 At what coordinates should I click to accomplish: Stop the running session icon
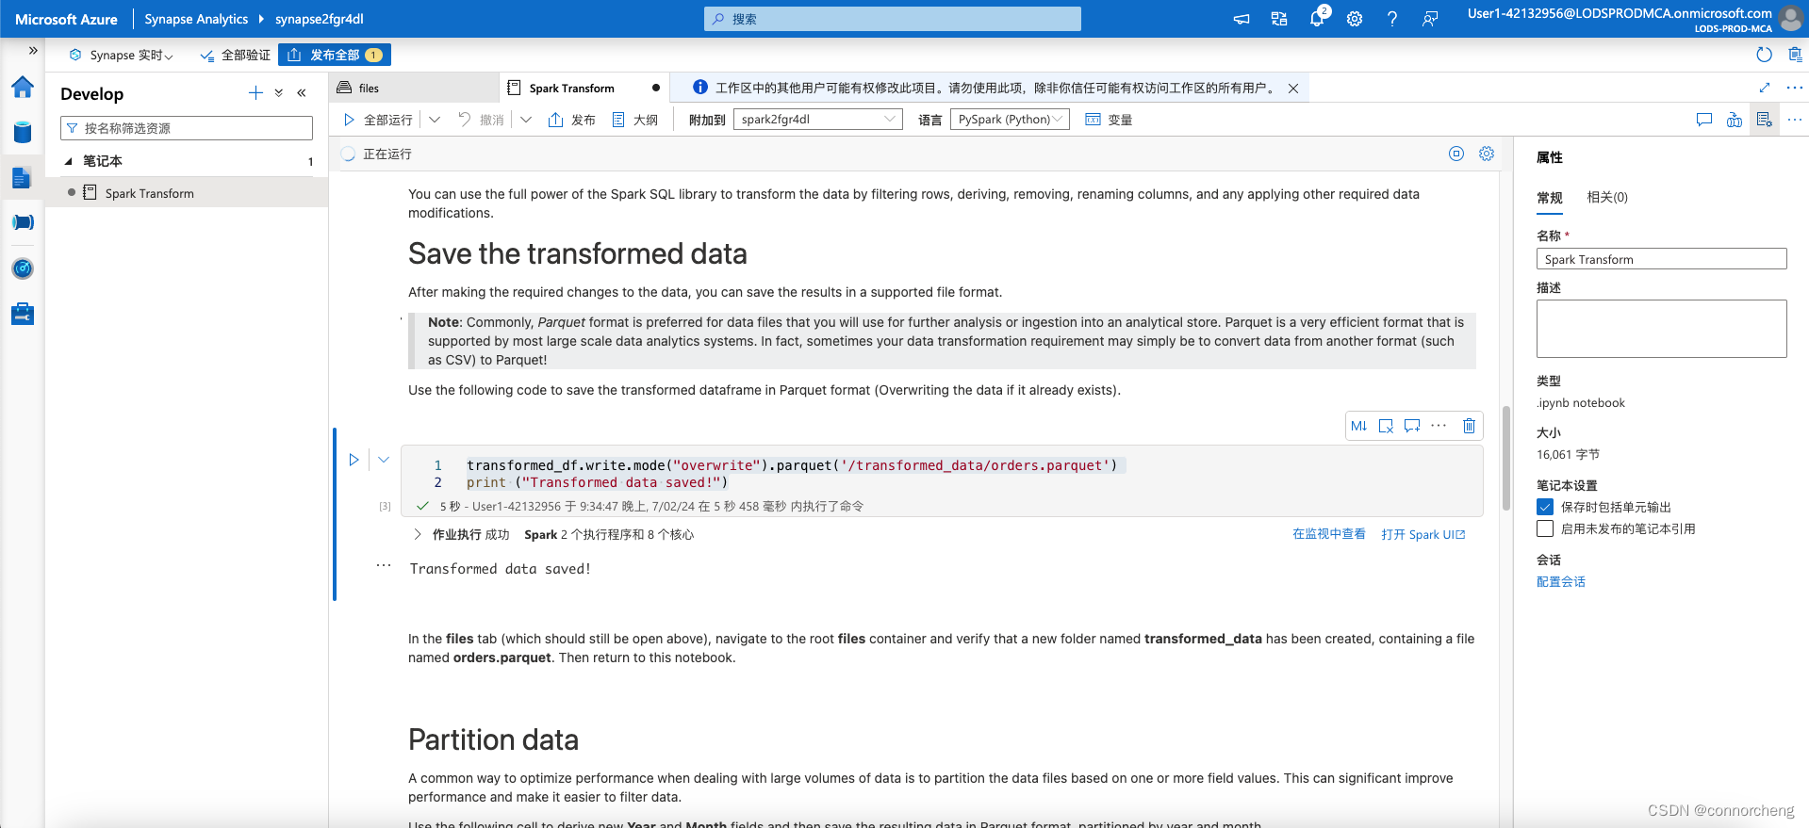tap(1456, 154)
